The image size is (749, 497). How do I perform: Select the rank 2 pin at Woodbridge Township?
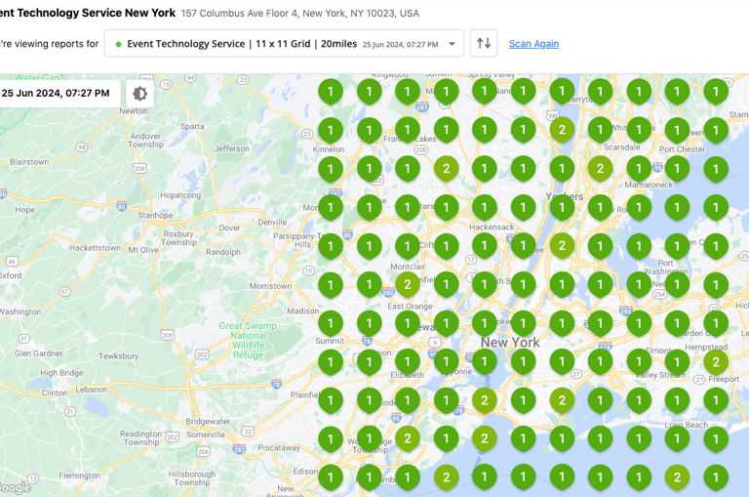408,439
